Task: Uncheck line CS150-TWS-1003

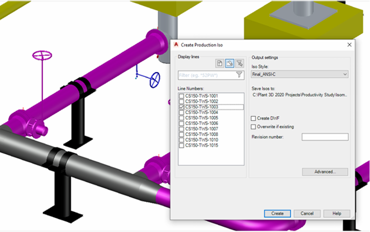Action: (181, 107)
